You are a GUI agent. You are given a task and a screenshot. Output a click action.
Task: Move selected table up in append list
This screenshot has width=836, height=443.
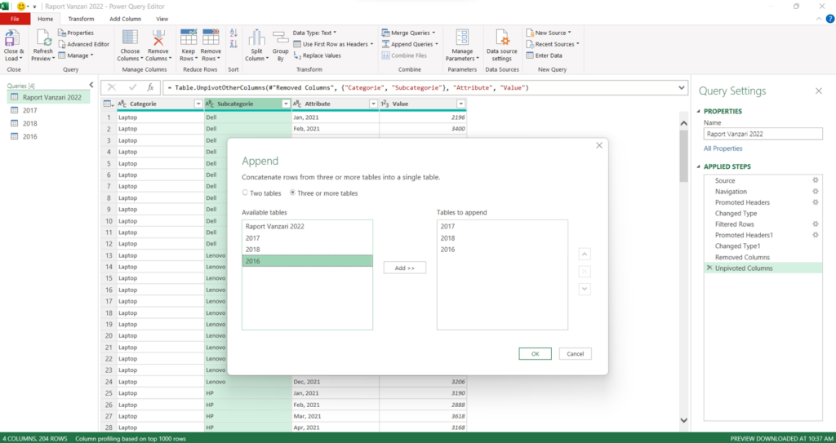tap(585, 254)
